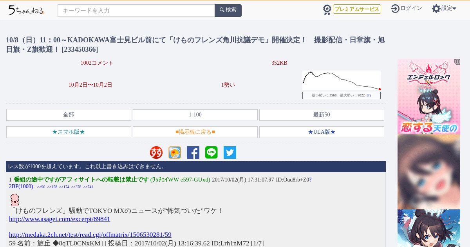The image size is (470, 247).
Task: Click the 設定 gear icon
Action: click(x=436, y=9)
